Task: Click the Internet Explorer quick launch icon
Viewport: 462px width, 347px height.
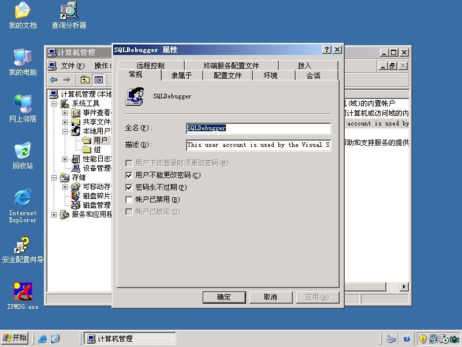Action: pos(43,338)
